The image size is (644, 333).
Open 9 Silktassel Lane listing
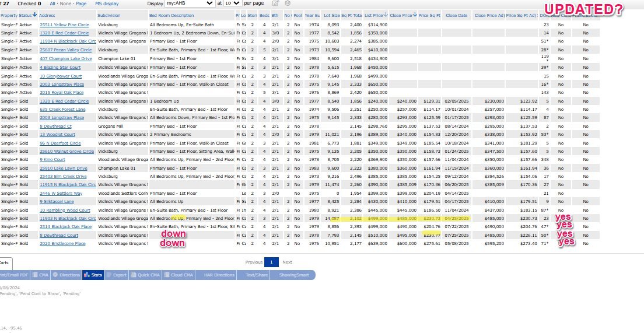point(57,202)
